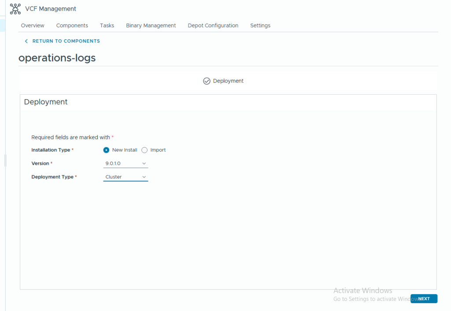Click the back chevron beside Return to Components

coord(26,41)
